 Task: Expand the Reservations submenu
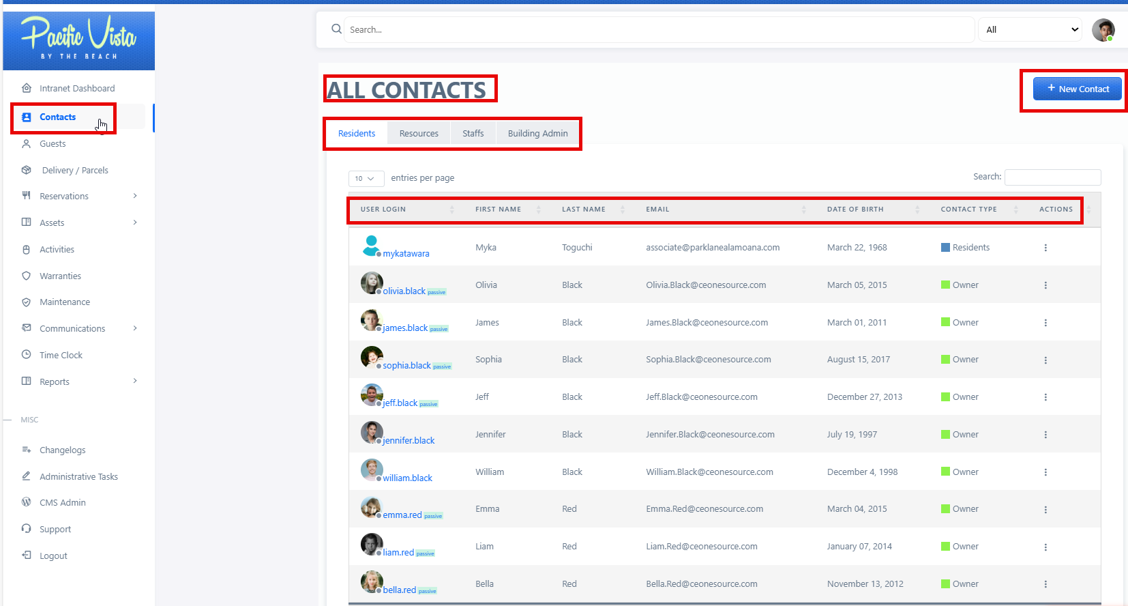(135, 196)
